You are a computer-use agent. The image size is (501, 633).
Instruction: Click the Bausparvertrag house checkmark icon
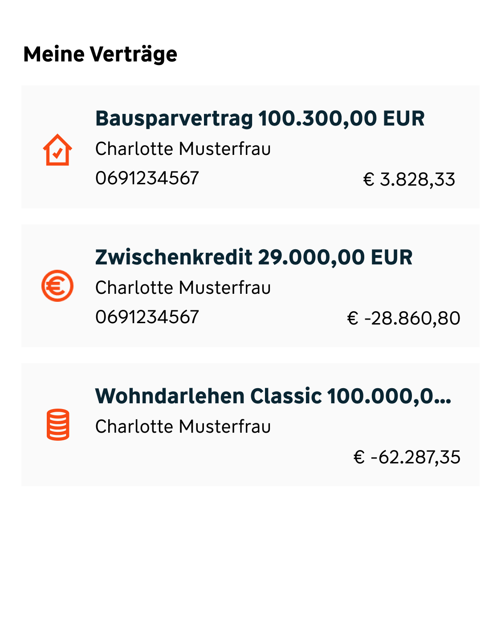[x=57, y=150]
